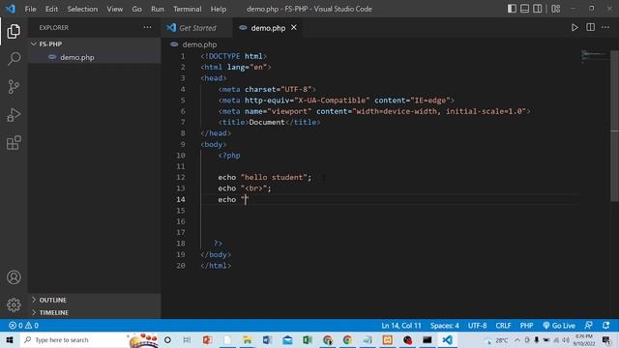Open the Terminal menu
The height and width of the screenshot is (348, 619).
click(x=187, y=9)
